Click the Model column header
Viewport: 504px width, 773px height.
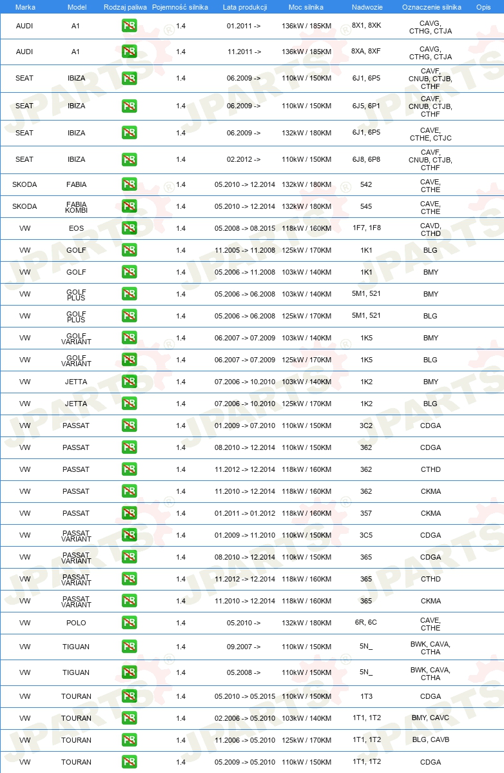[x=77, y=7]
